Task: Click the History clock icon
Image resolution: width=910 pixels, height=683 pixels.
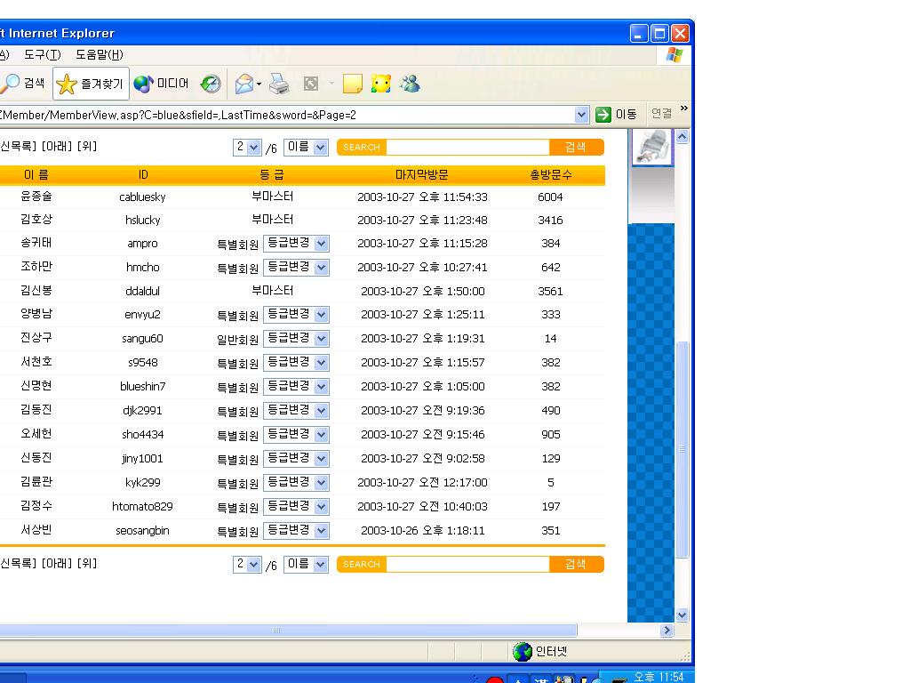Action: 211,84
